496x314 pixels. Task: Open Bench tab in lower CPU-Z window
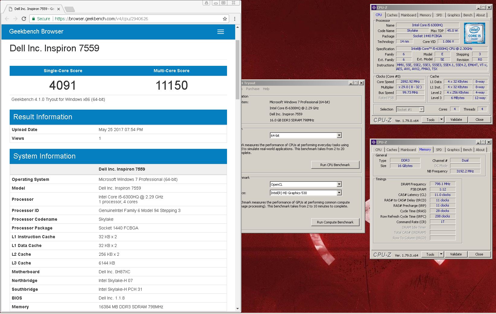[x=468, y=150]
